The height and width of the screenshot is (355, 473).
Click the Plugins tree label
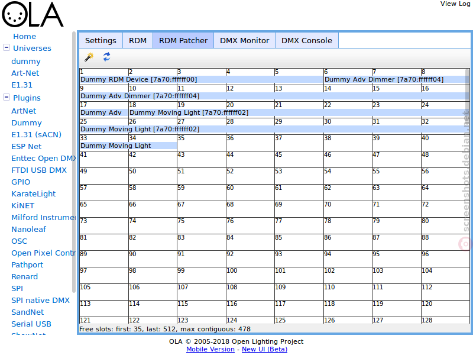27,98
